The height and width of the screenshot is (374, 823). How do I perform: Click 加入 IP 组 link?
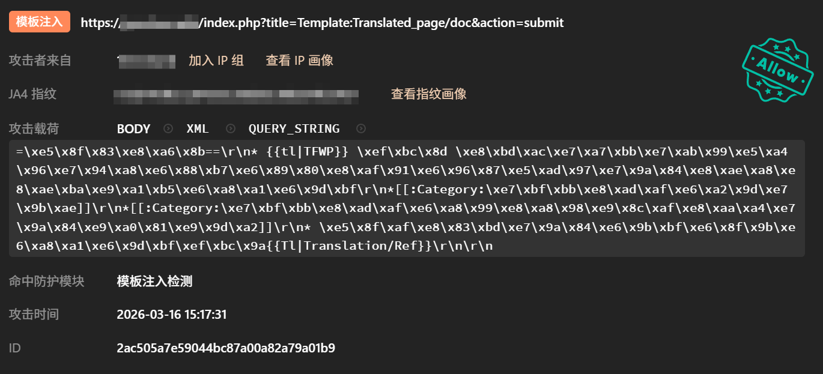click(x=216, y=60)
